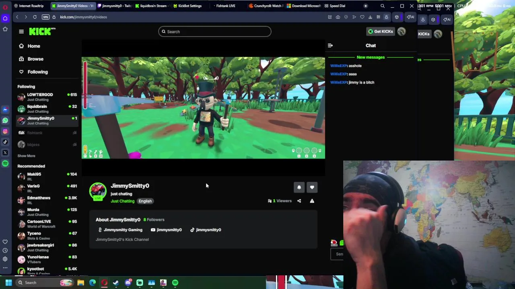515x289 pixels.
Task: Open Jimmysmitty Gaming social link
Action: 120,230
